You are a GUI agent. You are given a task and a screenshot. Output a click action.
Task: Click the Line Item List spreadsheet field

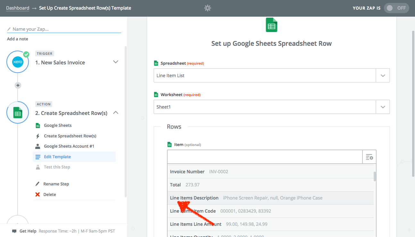tap(265, 76)
